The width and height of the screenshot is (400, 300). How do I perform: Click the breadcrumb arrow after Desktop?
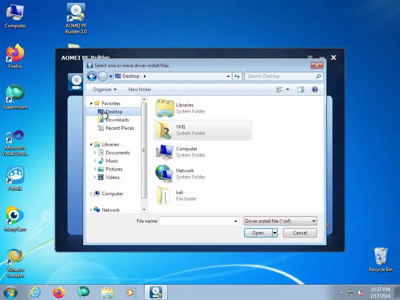click(x=145, y=76)
